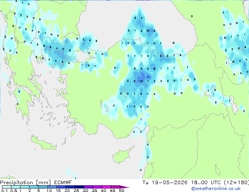Screen dimensions: 249x192
Task: Click the '18..00 UTC' time text
Action: [x=206, y=183]
